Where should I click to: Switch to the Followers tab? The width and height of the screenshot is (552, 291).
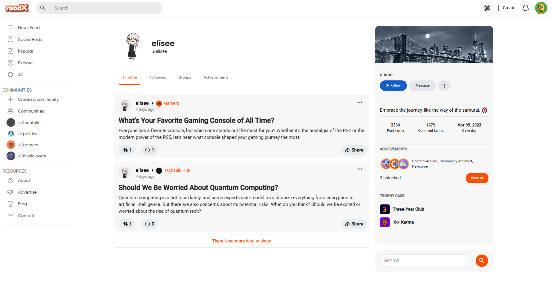coord(158,77)
